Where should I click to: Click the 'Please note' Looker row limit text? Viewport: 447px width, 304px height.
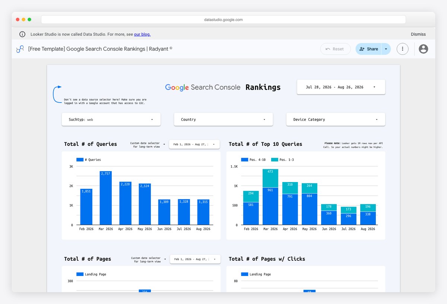[x=353, y=145]
